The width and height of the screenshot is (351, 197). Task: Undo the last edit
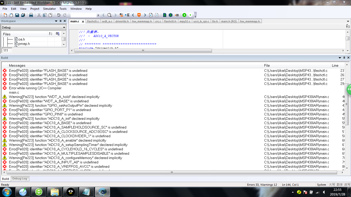(59, 15)
